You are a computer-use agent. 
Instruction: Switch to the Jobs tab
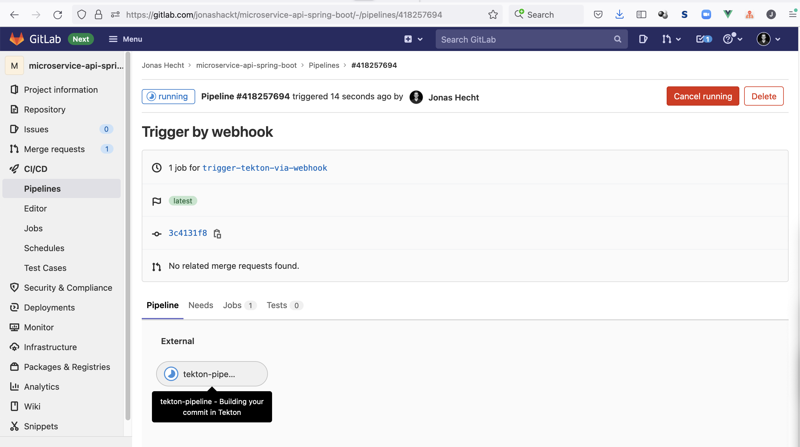click(232, 305)
